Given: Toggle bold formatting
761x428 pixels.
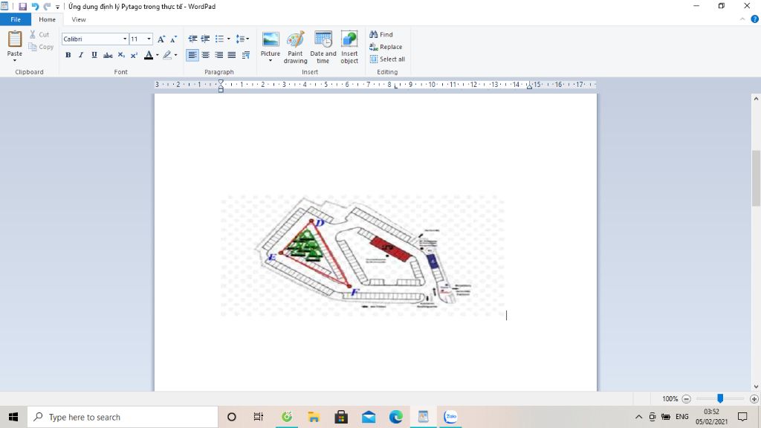Looking at the screenshot, I should [x=68, y=55].
